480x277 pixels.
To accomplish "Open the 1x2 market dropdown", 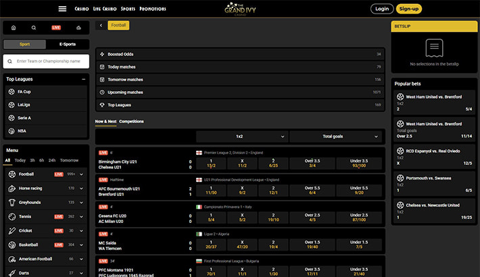I will tap(242, 136).
